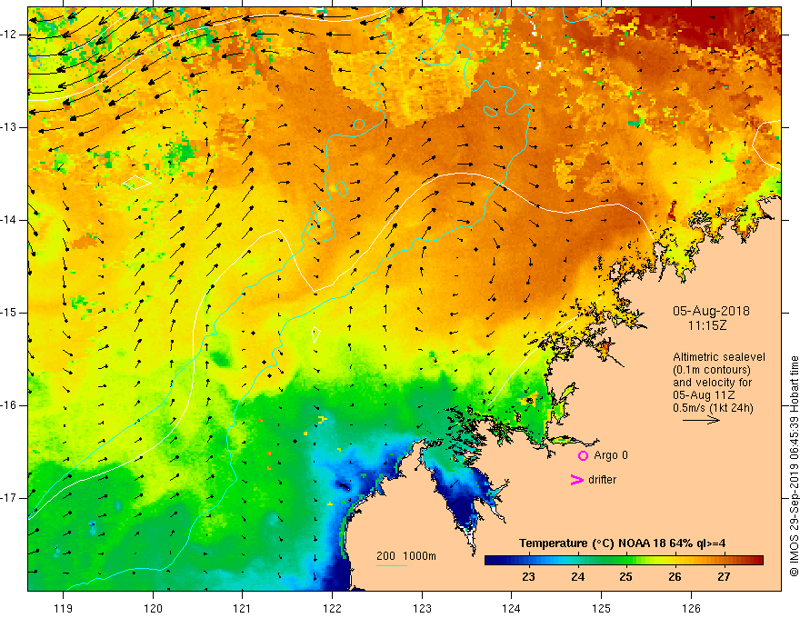This screenshot has width=800, height=618.
Task: Click the cyan 200m depth contour legend line
Action: click(x=391, y=565)
